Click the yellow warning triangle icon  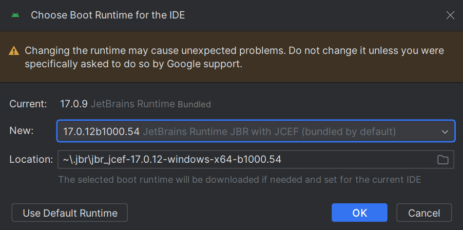pos(14,51)
